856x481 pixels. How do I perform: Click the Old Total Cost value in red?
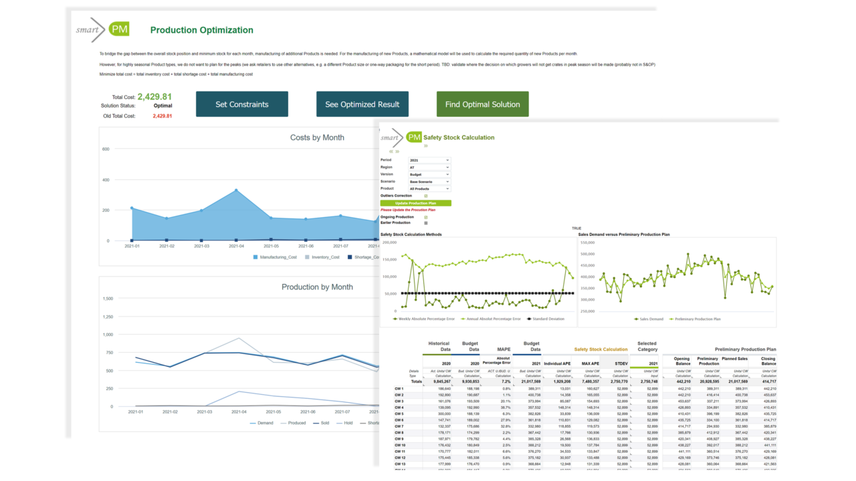click(x=163, y=116)
